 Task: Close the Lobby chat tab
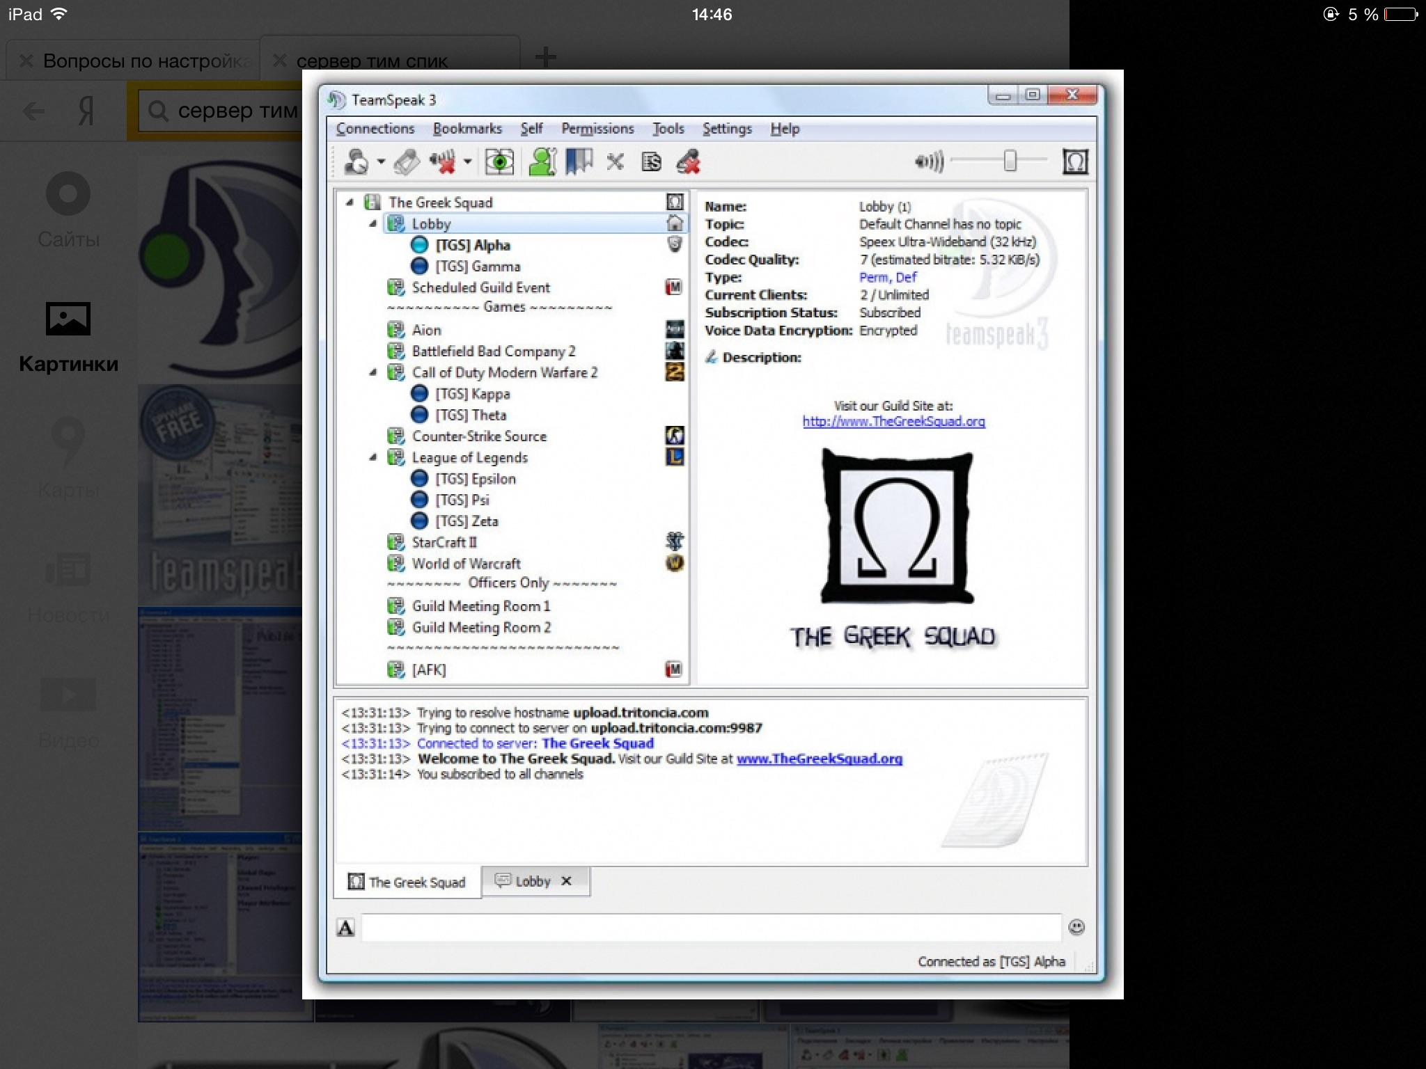pos(566,881)
